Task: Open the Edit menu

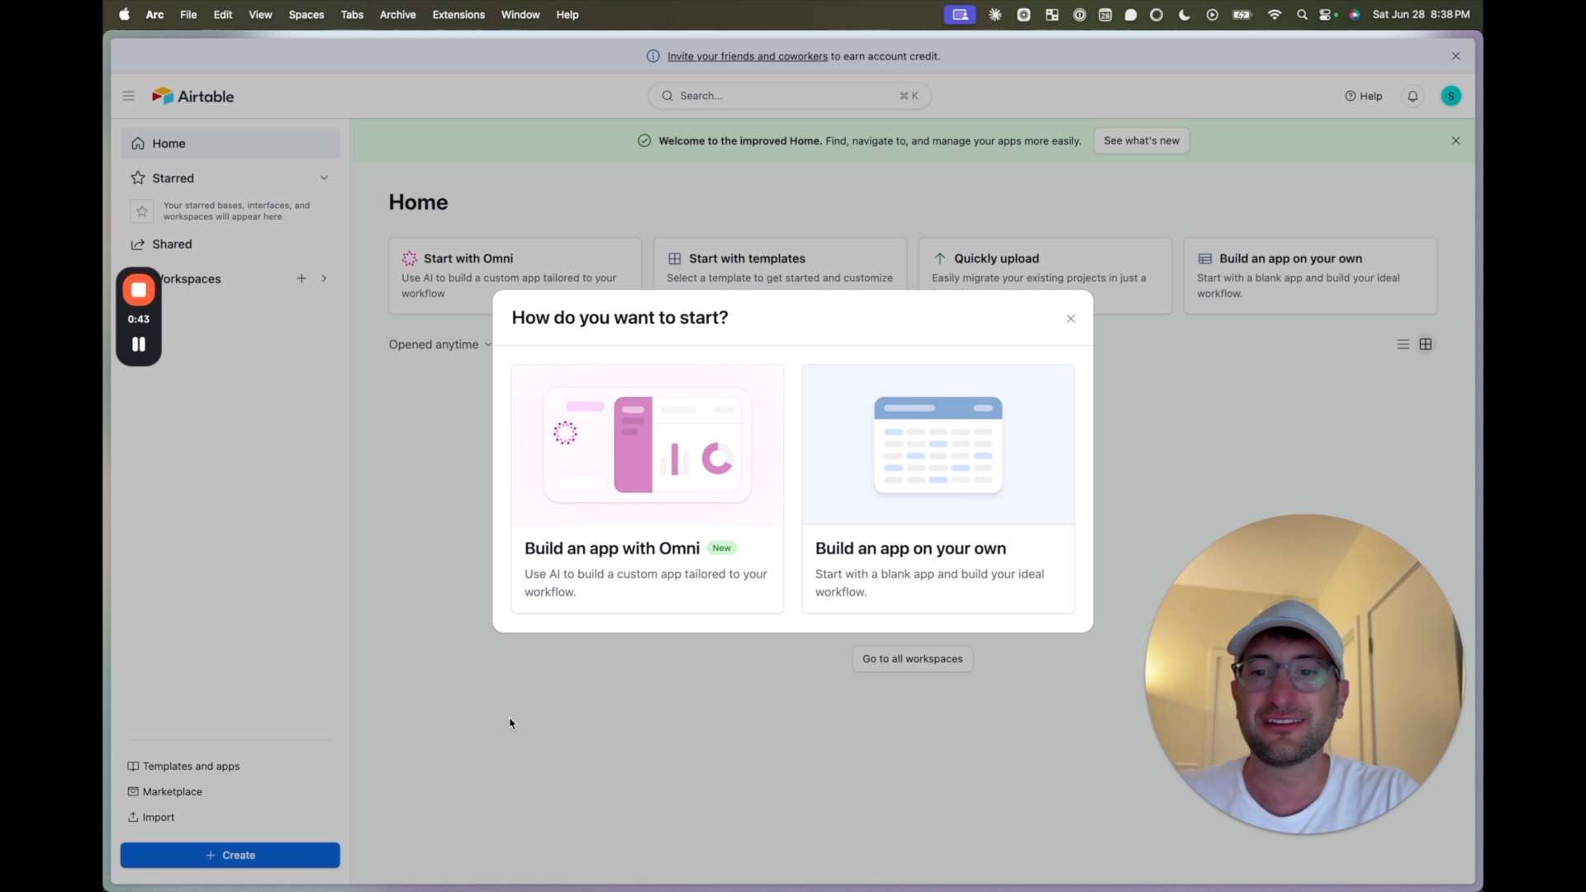Action: [x=223, y=15]
